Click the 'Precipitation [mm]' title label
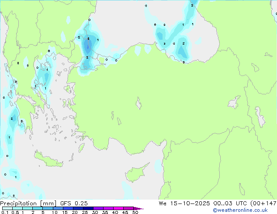277x214 pixels. (28, 204)
